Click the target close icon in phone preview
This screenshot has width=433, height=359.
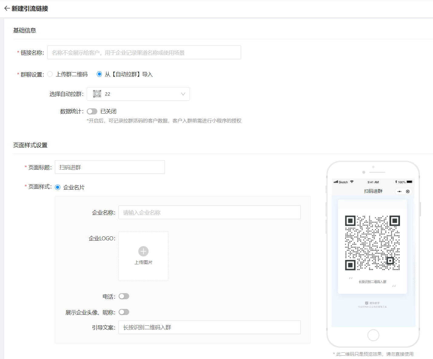[408, 191]
